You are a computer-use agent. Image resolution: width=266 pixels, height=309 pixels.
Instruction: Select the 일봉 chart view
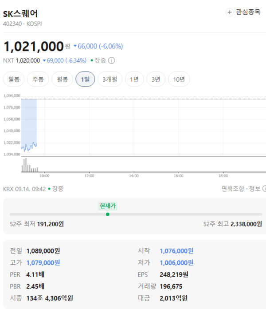tap(14, 79)
